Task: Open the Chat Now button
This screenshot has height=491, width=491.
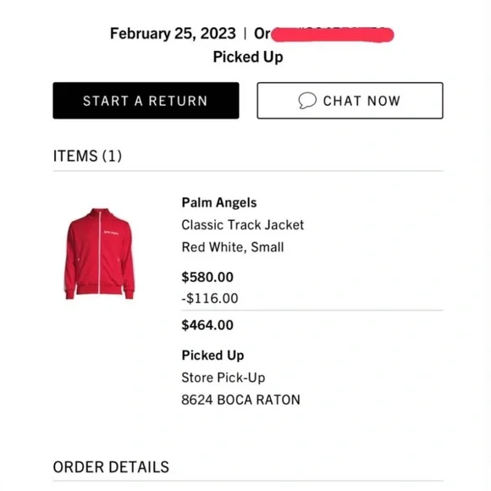Action: click(x=350, y=101)
